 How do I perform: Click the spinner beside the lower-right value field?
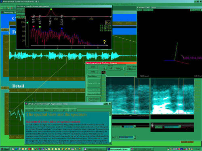click(x=180, y=126)
